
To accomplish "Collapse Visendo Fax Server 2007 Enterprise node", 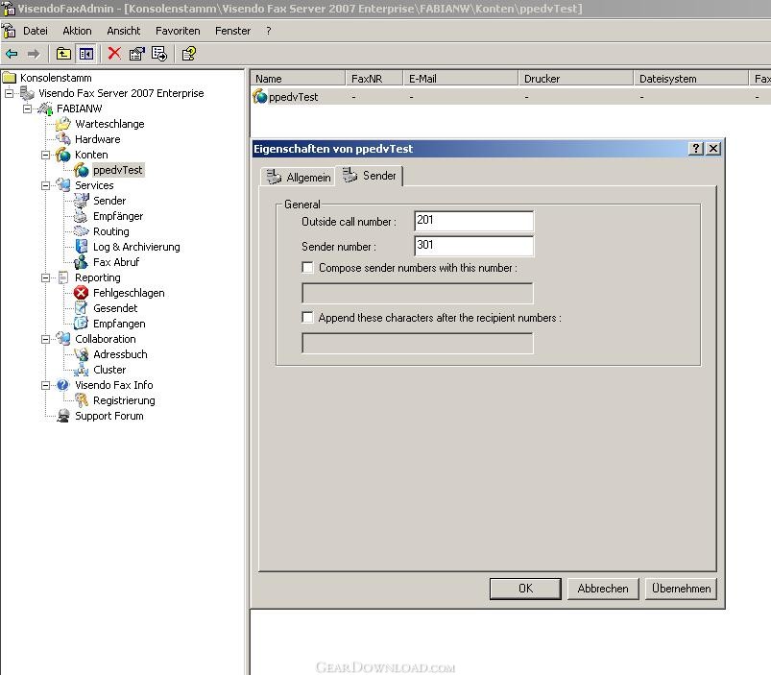I will pos(9,93).
